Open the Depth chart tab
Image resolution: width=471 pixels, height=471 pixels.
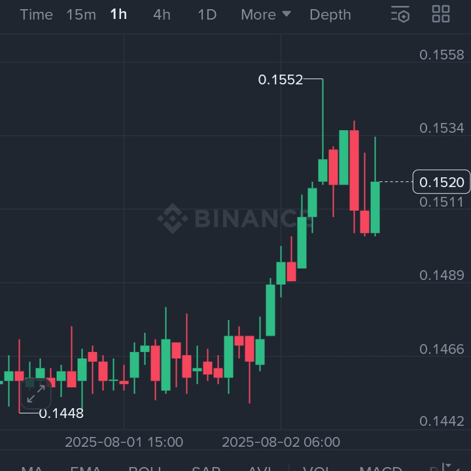click(330, 14)
